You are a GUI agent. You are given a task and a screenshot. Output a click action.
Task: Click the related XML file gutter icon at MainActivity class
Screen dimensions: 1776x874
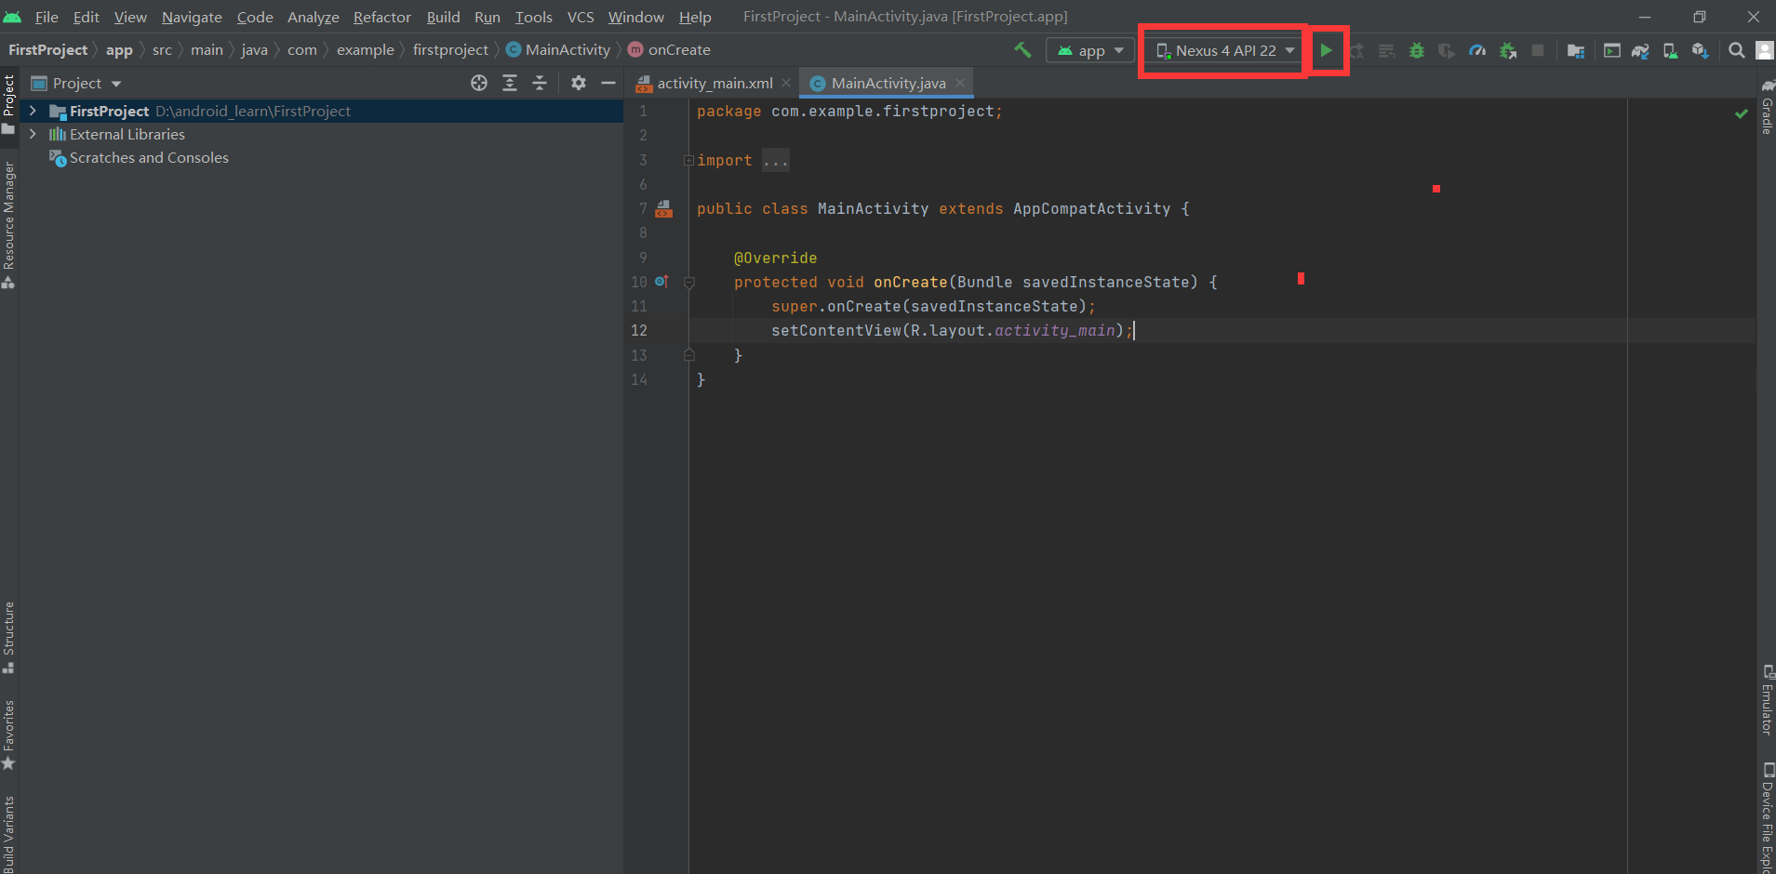pos(663,209)
